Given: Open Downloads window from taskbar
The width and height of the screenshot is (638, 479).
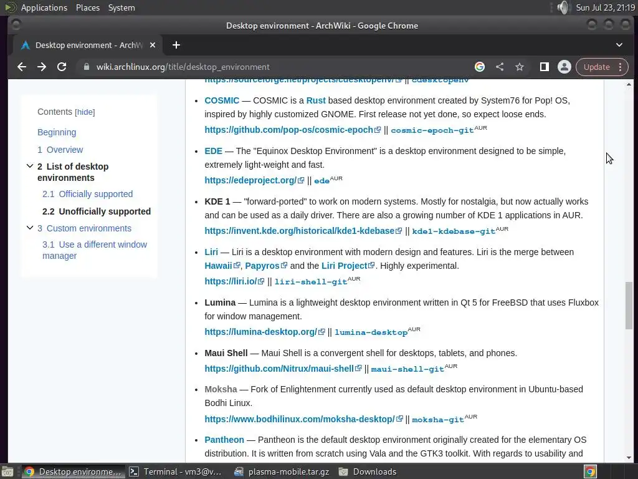Looking at the screenshot, I should pyautogui.click(x=368, y=472).
